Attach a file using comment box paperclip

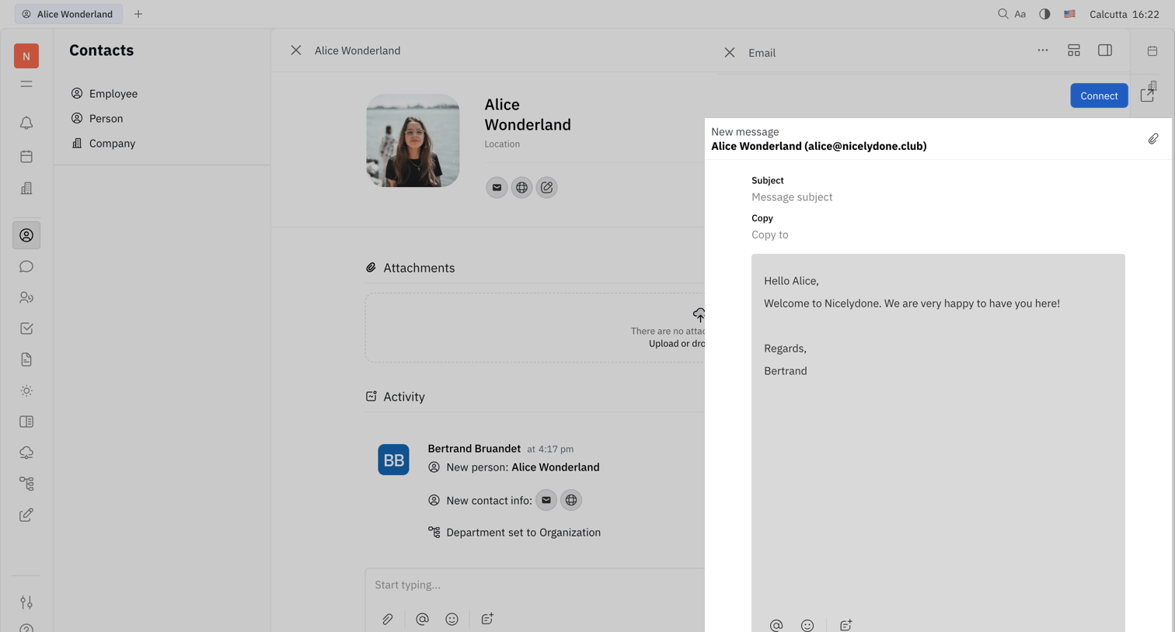click(387, 619)
